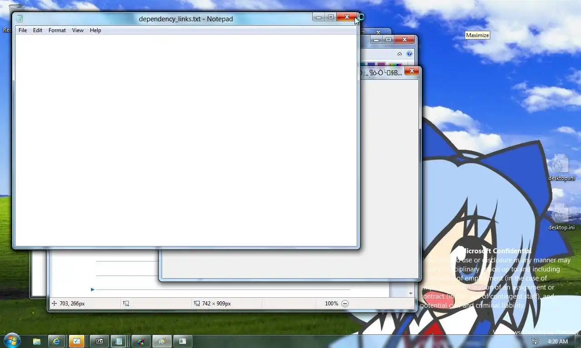Image resolution: width=581 pixels, height=348 pixels.
Task: Click Paint zoom out minus button
Action: coord(345,304)
